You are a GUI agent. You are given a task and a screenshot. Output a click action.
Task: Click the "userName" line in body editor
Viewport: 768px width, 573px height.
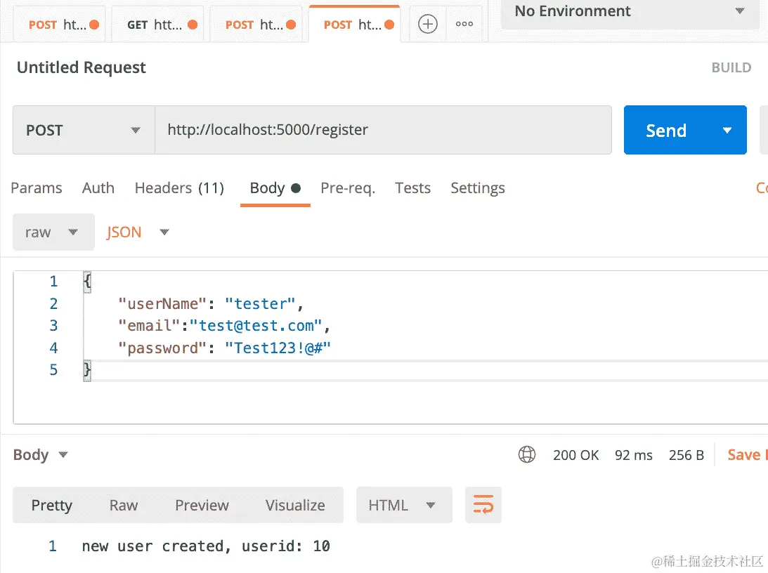pyautogui.click(x=211, y=304)
